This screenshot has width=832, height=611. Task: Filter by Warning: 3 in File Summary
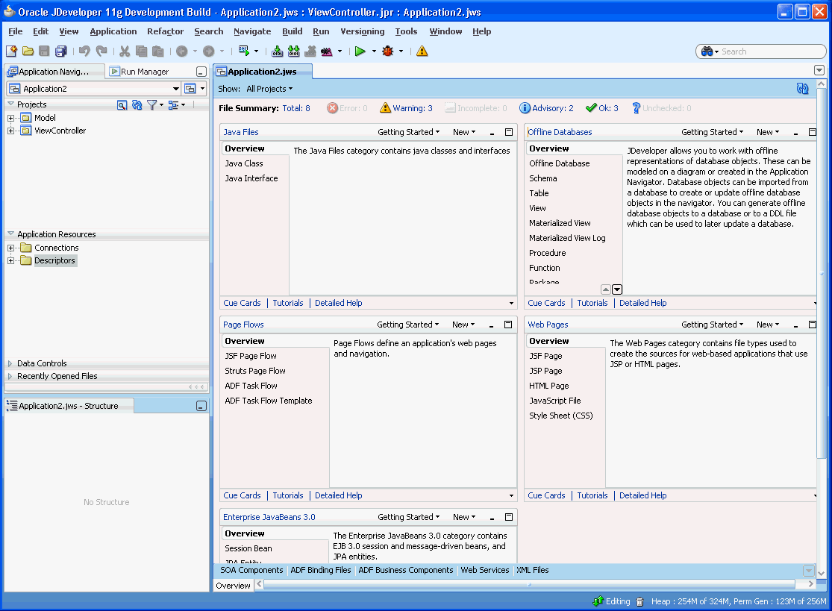(406, 108)
